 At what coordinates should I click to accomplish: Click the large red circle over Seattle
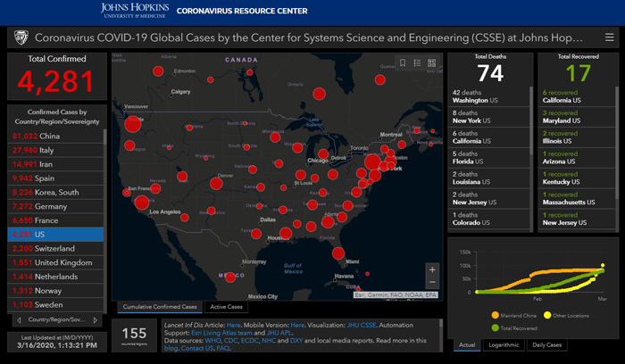click(133, 124)
